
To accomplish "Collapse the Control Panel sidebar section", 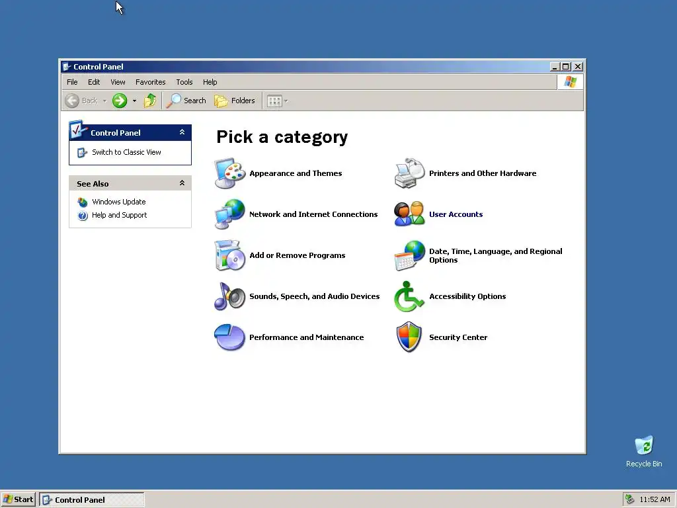I will (x=182, y=132).
